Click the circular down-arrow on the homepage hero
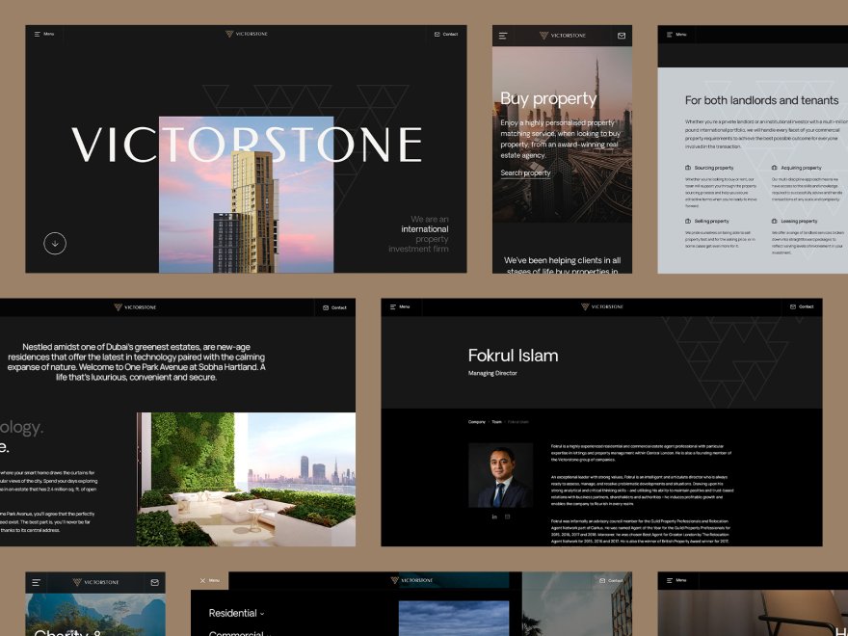848x636 pixels. 55,243
